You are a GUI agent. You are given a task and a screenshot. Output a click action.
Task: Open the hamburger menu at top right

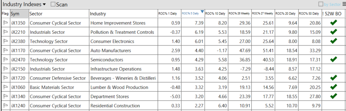[344, 4]
